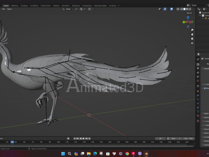The width and height of the screenshot is (209, 157).
Task: Click the play animation button
Action: pos(84,139)
